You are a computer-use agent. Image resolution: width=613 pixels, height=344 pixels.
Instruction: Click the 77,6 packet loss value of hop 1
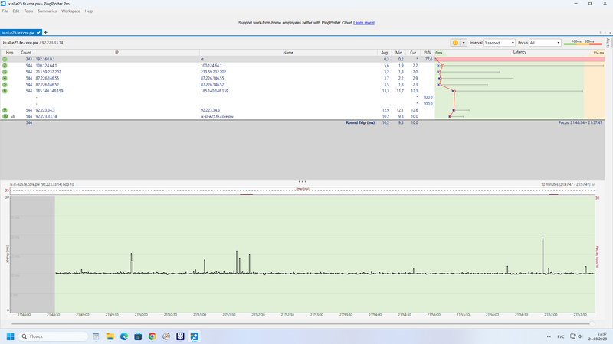tap(428, 60)
